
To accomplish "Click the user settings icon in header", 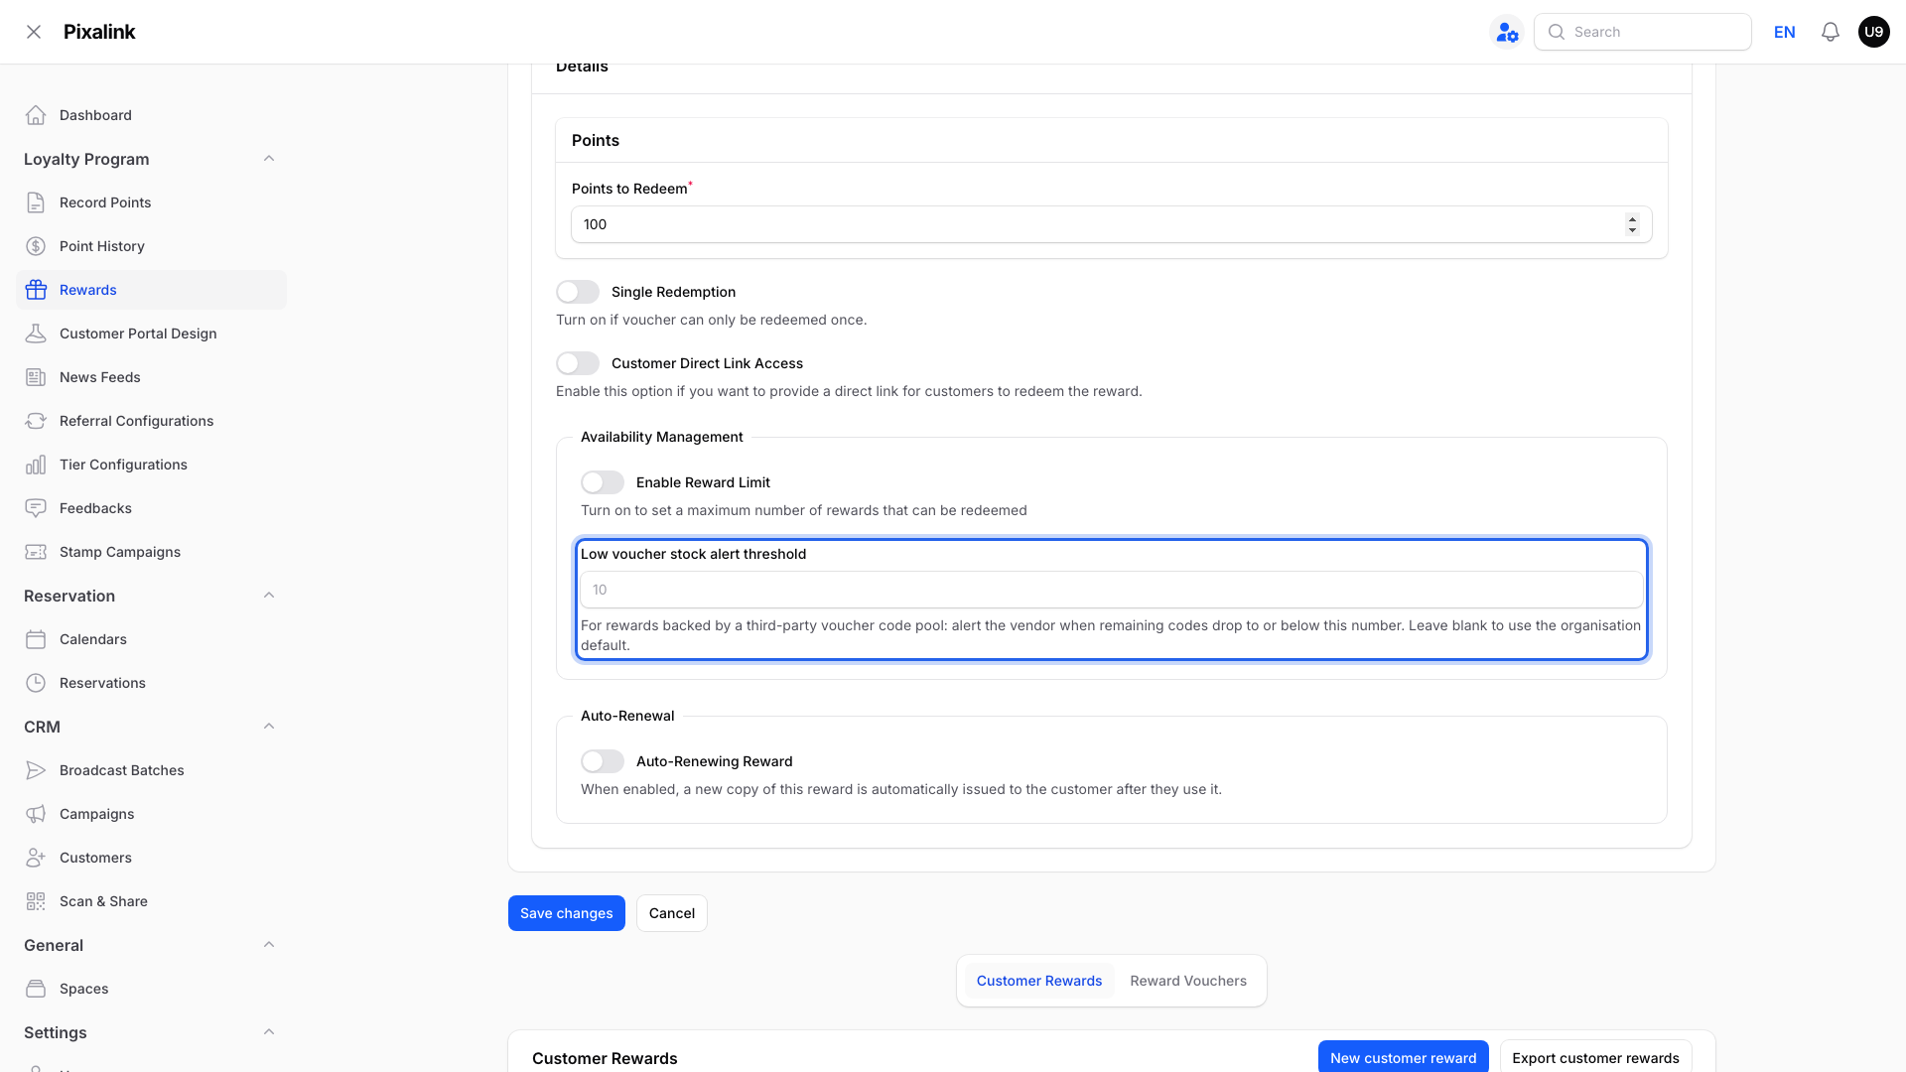I will tap(1507, 32).
